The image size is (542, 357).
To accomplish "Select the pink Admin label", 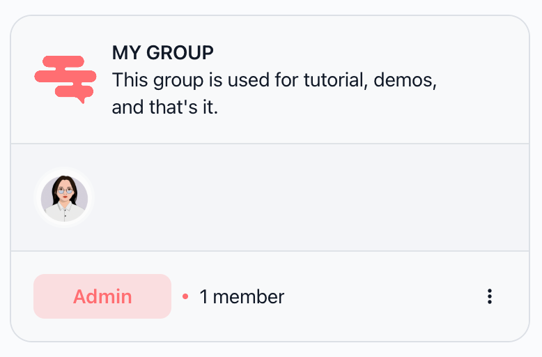I will 102,296.
